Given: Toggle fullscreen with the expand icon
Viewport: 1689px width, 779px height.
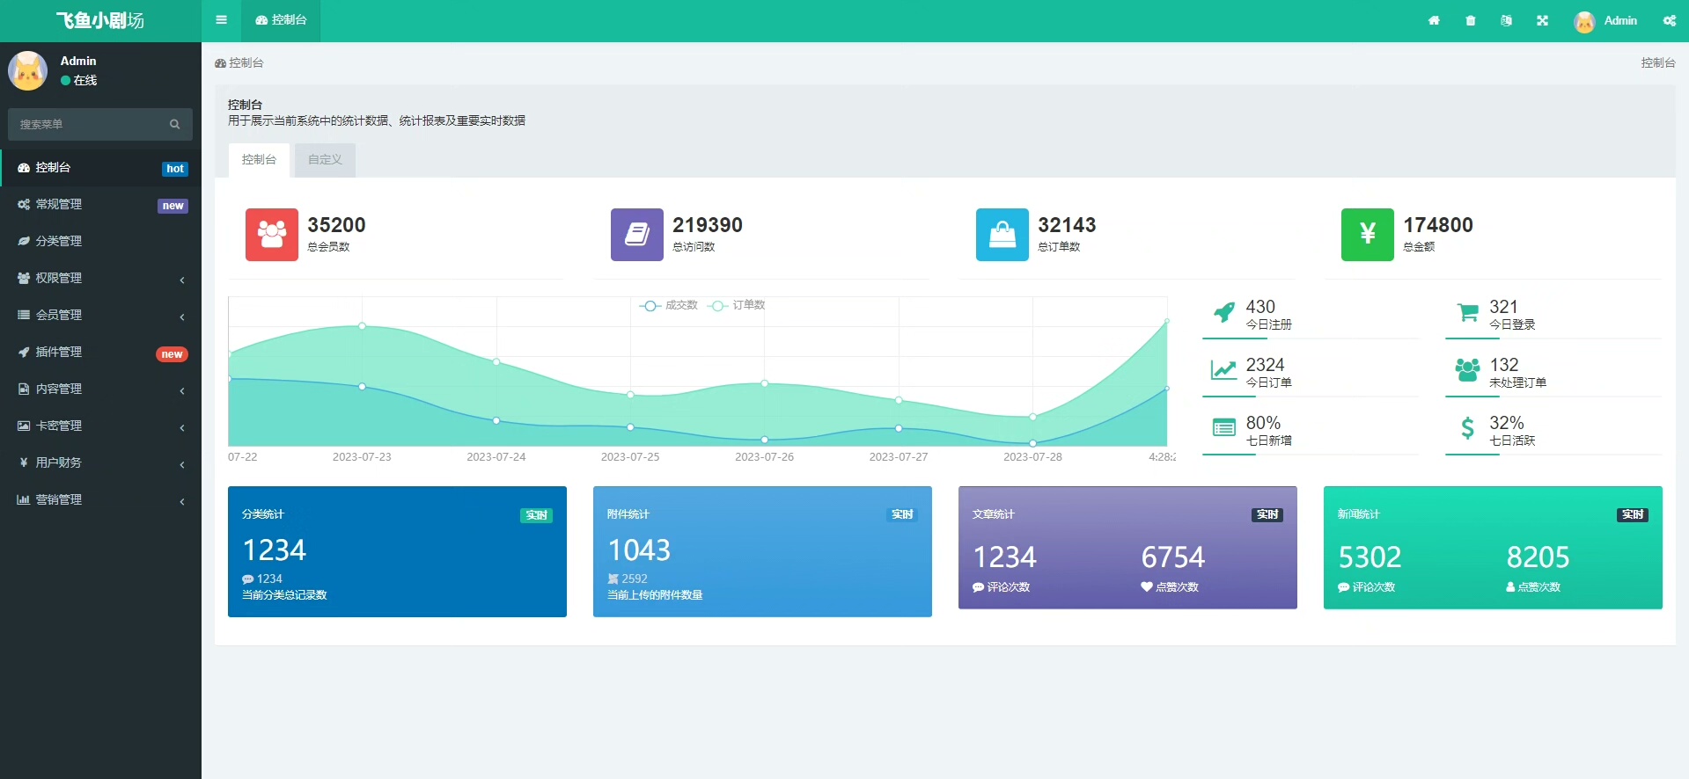Looking at the screenshot, I should pos(1542,20).
